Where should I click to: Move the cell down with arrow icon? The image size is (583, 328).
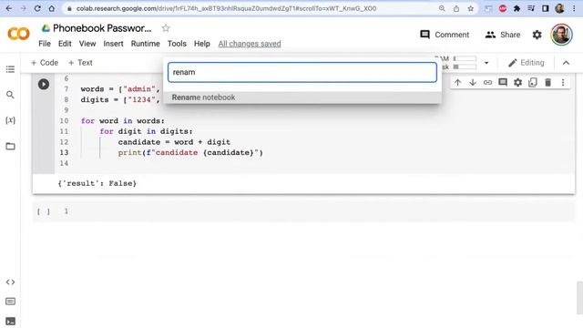click(x=473, y=82)
